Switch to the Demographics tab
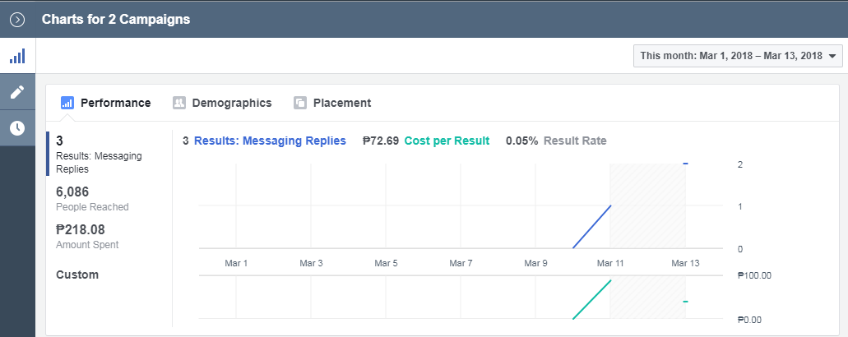Image resolution: width=848 pixels, height=337 pixels. coord(222,103)
